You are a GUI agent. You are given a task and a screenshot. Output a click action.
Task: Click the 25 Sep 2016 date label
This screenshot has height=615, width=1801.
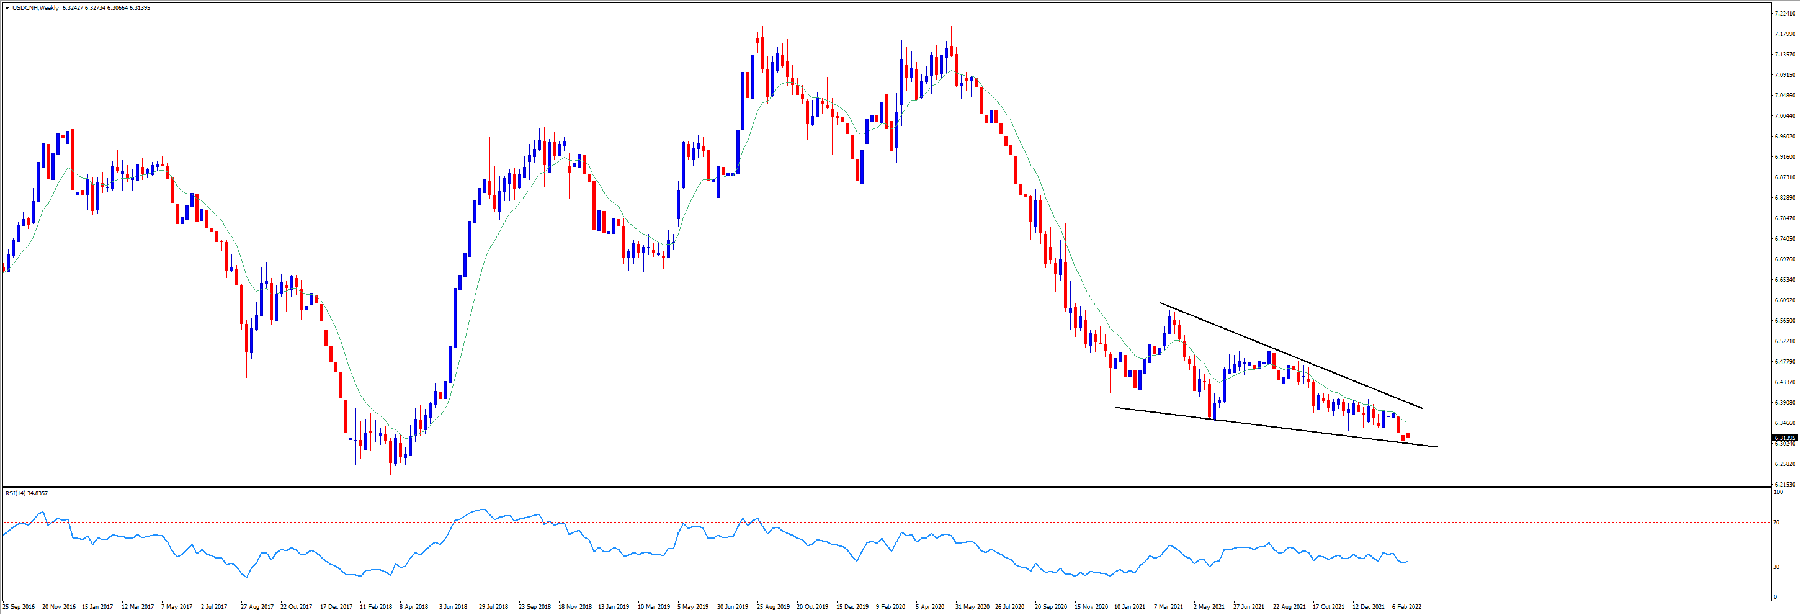pos(19,608)
